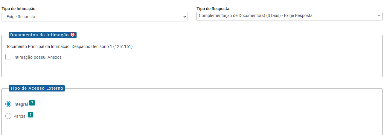384x135 pixels.
Task: Click the Tipo de Acesso Externo section header
Action: [37, 88]
